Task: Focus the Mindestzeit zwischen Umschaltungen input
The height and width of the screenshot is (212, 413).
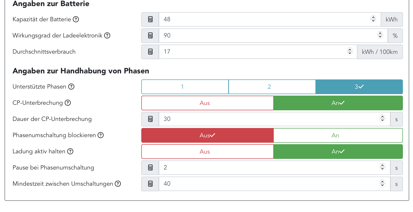Action: [x=268, y=184]
